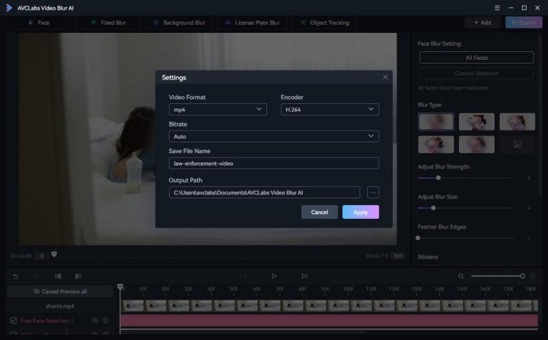This screenshot has height=340, width=548.
Task: Click Cancel Preview all
Action: point(60,291)
